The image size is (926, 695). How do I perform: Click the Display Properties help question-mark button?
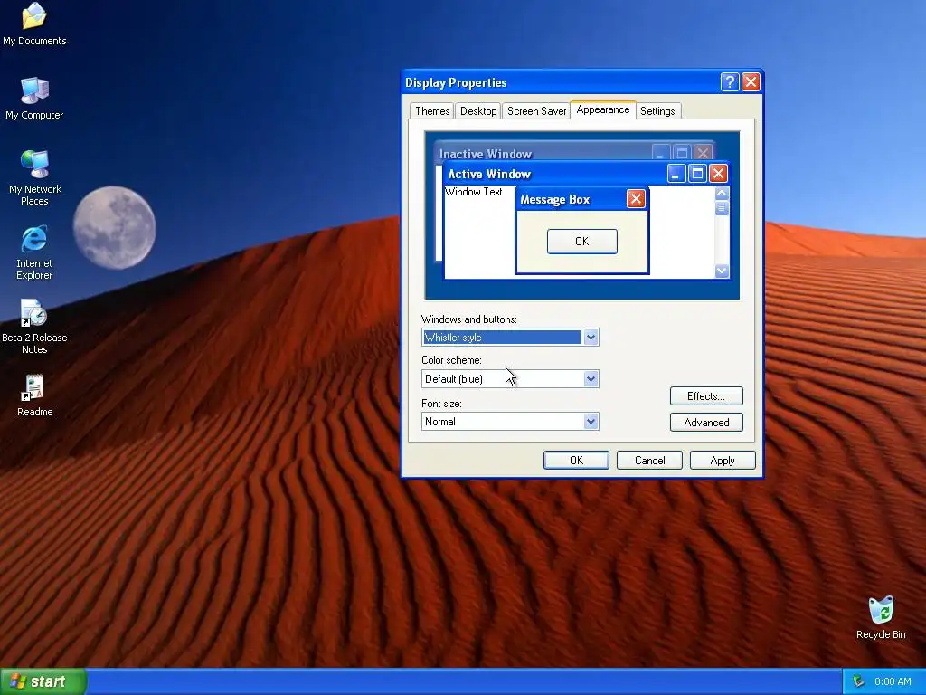coord(730,82)
